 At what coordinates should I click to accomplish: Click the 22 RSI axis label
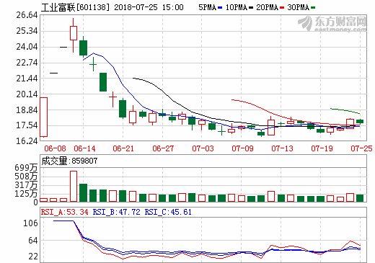[x=33, y=257]
